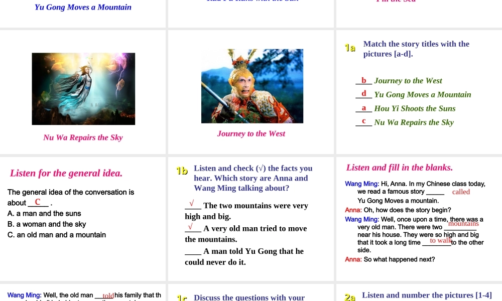Click the heading 'Listen for the general idea.'
The image size is (502, 301).
coord(66,173)
